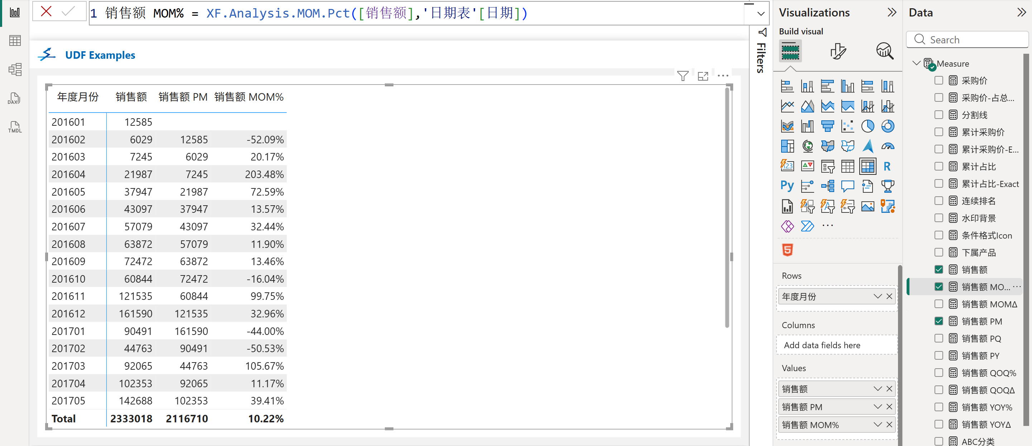Collapse the Measure table tree
This screenshot has height=446, width=1032.
(916, 63)
